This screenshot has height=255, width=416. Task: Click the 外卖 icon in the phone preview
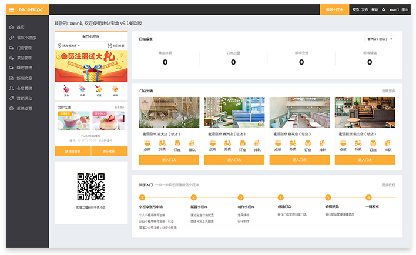(82, 89)
